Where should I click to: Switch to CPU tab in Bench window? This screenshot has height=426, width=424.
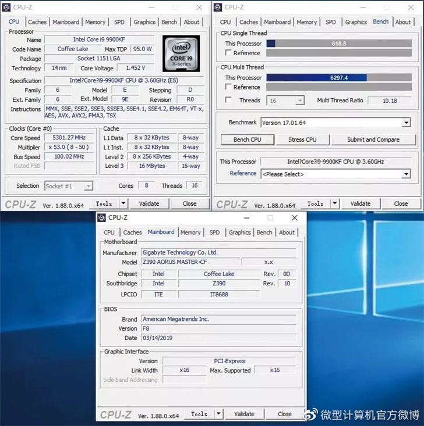pos(225,22)
